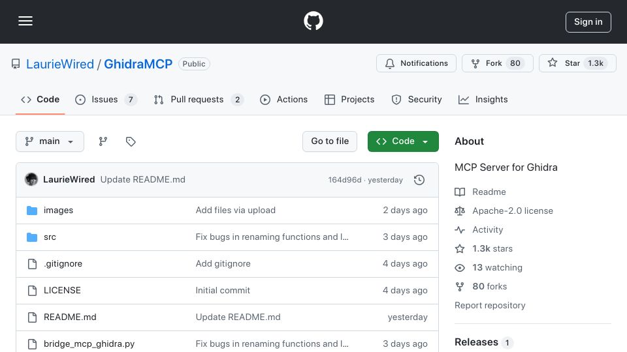Open the Insights tab
Screen dimensions: 627x352
(x=483, y=99)
